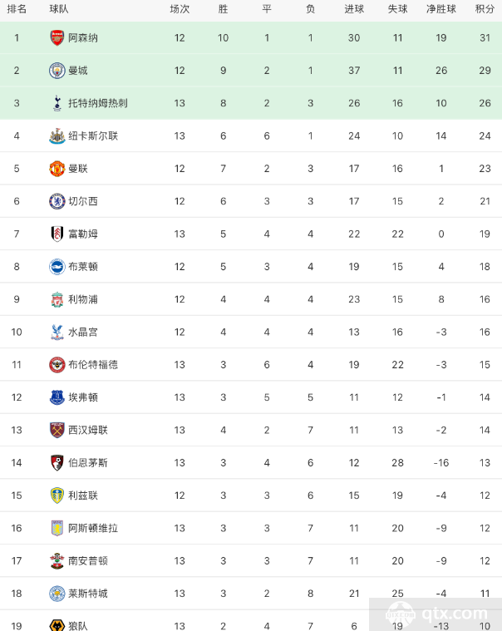Image resolution: width=502 pixels, height=631 pixels.
Task: Click the Liverpool crest icon
Action: click(57, 299)
